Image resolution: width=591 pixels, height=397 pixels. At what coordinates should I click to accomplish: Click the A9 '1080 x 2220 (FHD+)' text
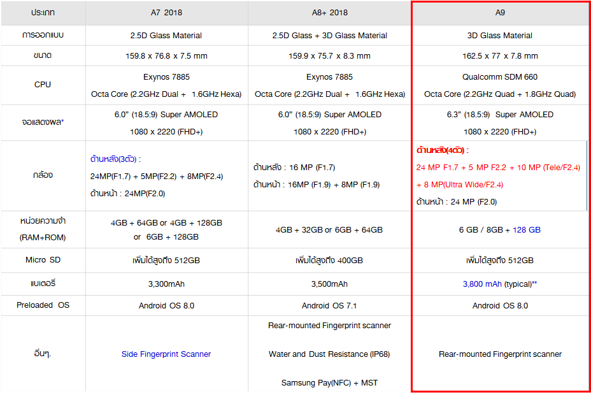[x=500, y=132]
